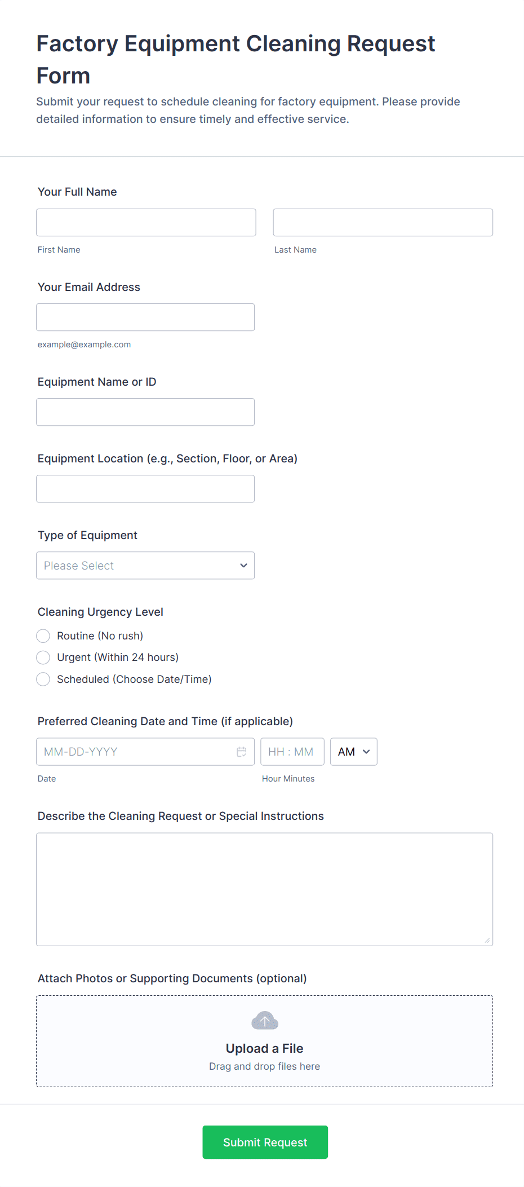Click the Equipment Name or ID field
The width and height of the screenshot is (524, 1187).
(145, 412)
